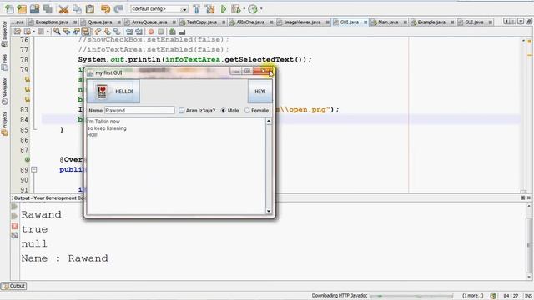Click the output settings icon below the stop button

click(15, 235)
